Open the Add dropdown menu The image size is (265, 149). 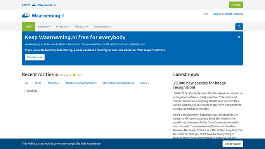point(29,26)
